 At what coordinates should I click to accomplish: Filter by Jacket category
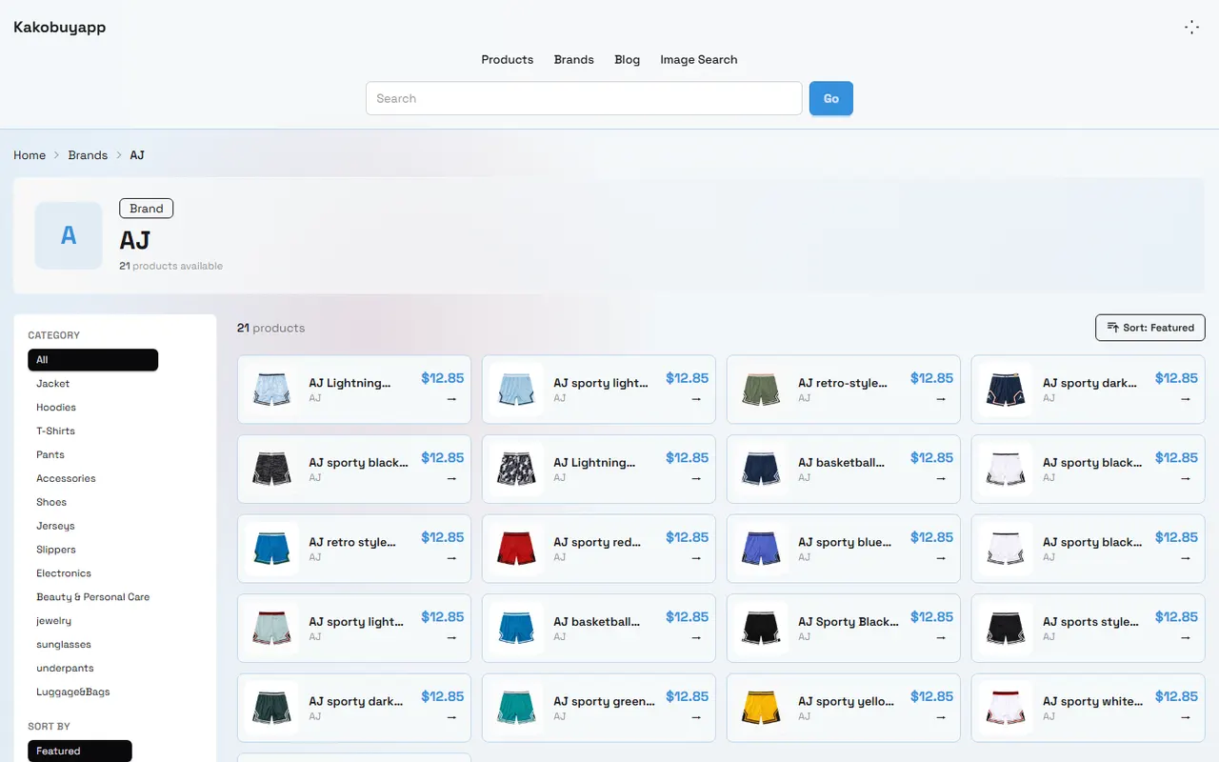click(53, 384)
